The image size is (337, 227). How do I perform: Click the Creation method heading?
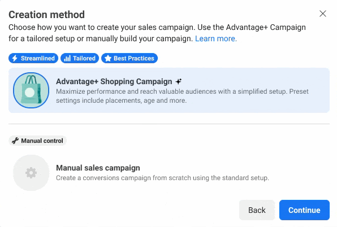(x=46, y=15)
